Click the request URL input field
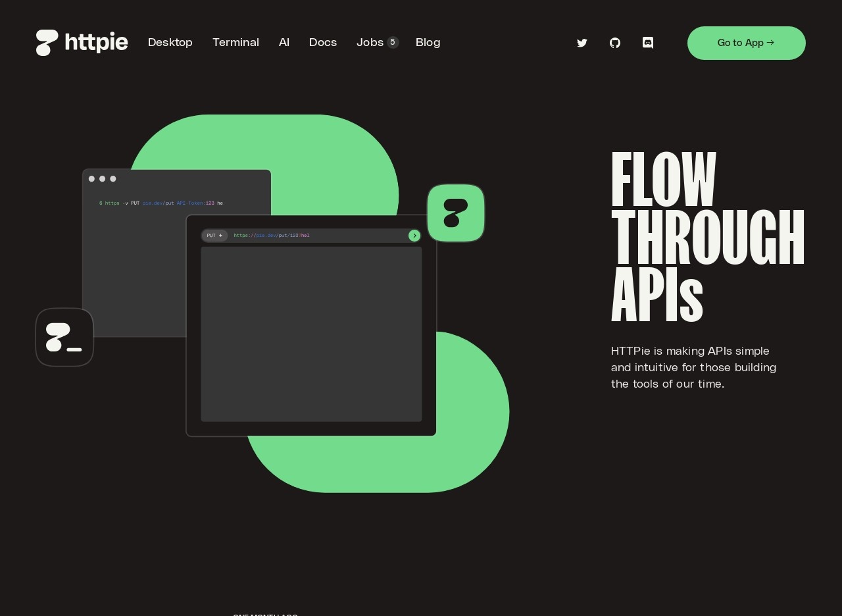Viewport: 842px width, 616px height. (316, 236)
